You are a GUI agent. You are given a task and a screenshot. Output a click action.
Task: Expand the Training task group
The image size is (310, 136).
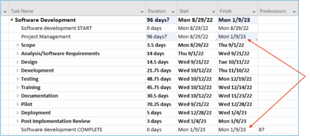click(x=18, y=88)
